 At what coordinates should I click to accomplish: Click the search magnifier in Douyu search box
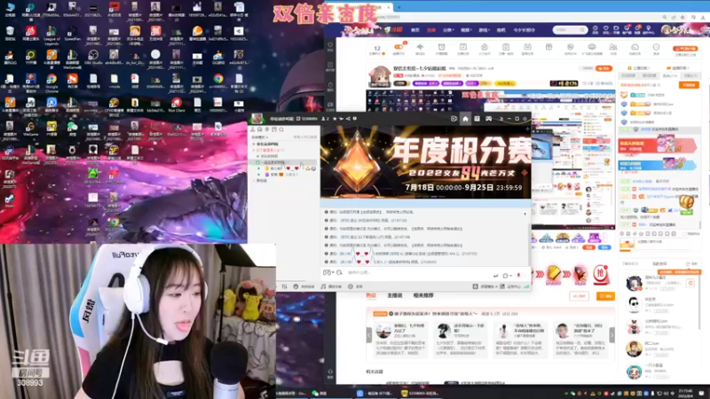pyautogui.click(x=582, y=30)
